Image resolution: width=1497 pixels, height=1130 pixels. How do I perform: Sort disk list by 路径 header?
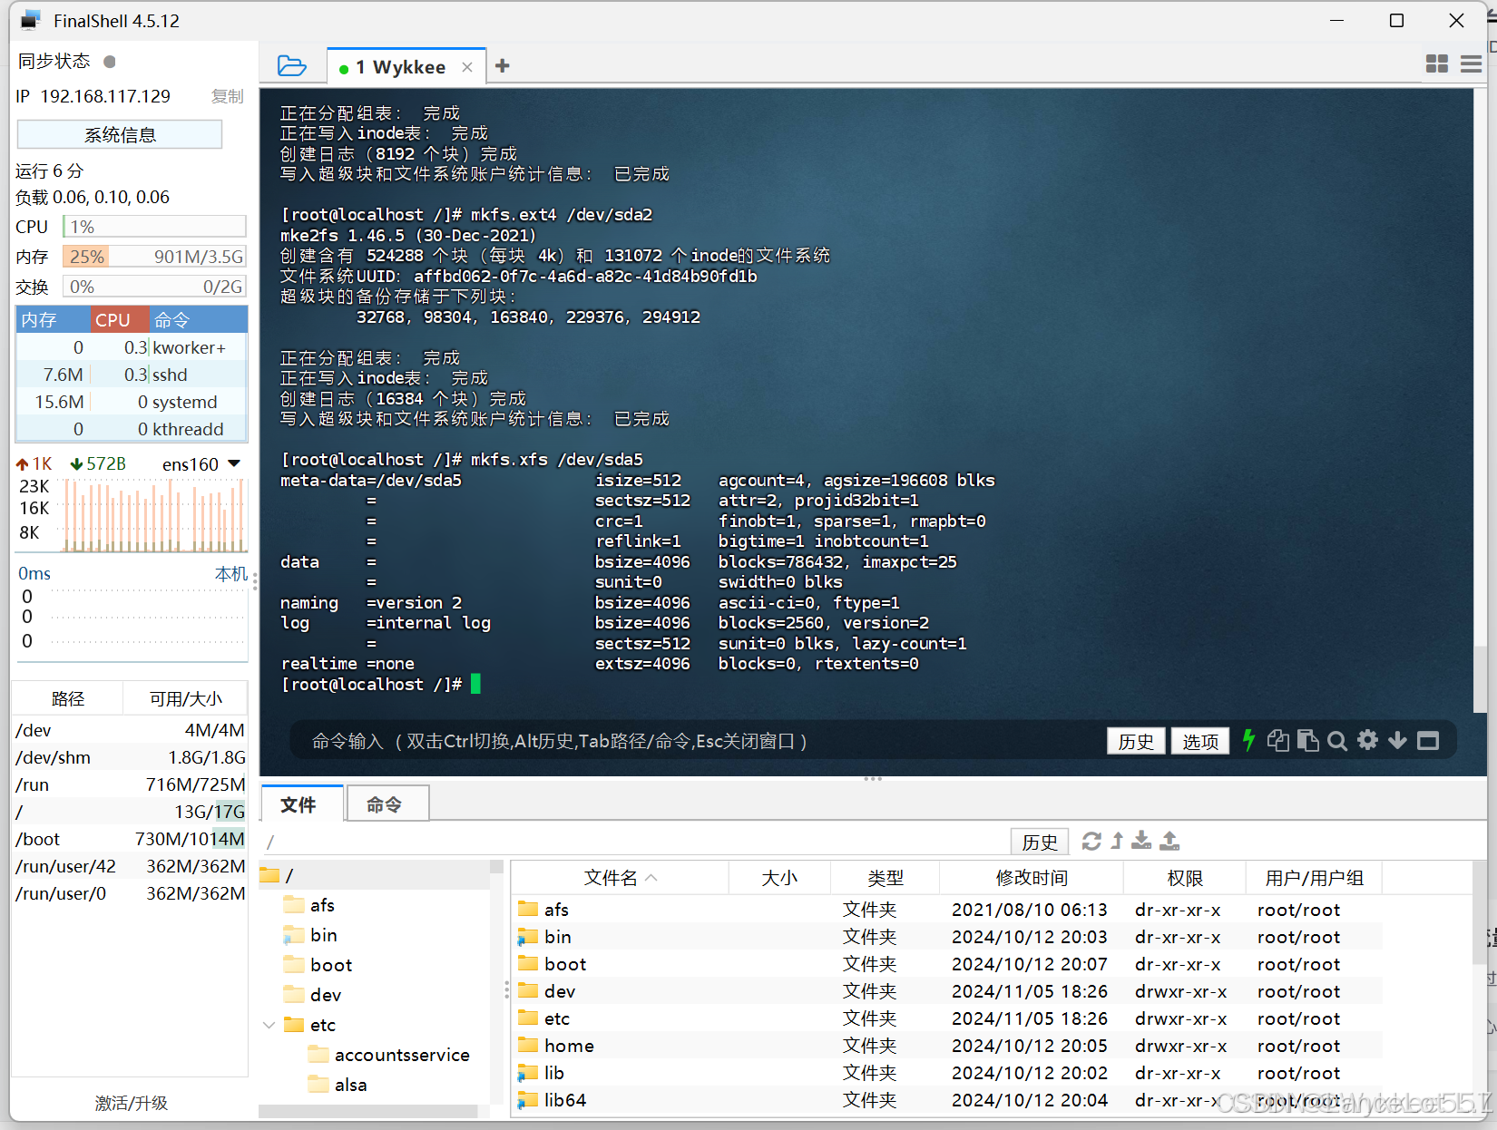[x=68, y=698]
